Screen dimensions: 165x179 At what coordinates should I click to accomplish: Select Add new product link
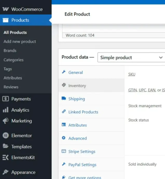coord(20,42)
